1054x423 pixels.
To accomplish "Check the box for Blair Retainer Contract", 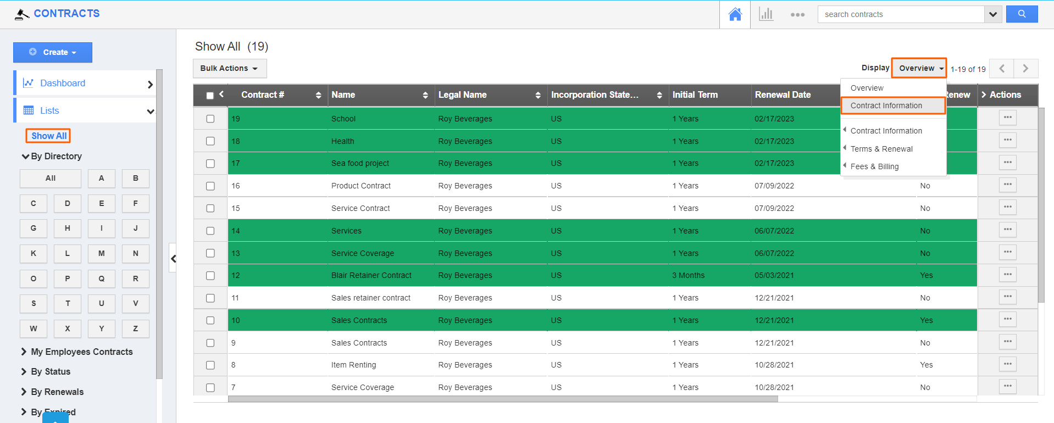I will click(210, 276).
